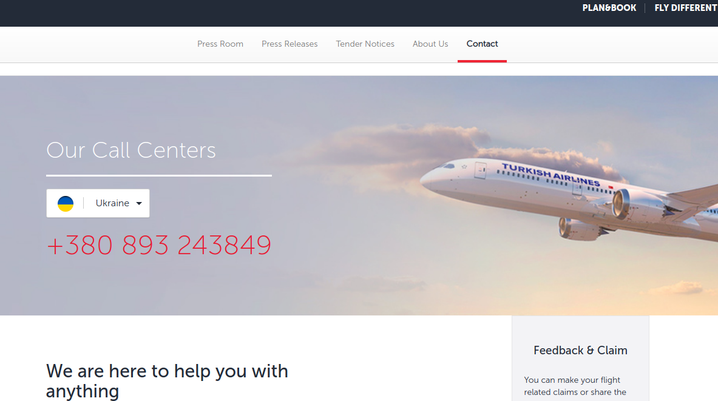The image size is (718, 401).
Task: Click the active Contact tab
Action: coord(482,44)
